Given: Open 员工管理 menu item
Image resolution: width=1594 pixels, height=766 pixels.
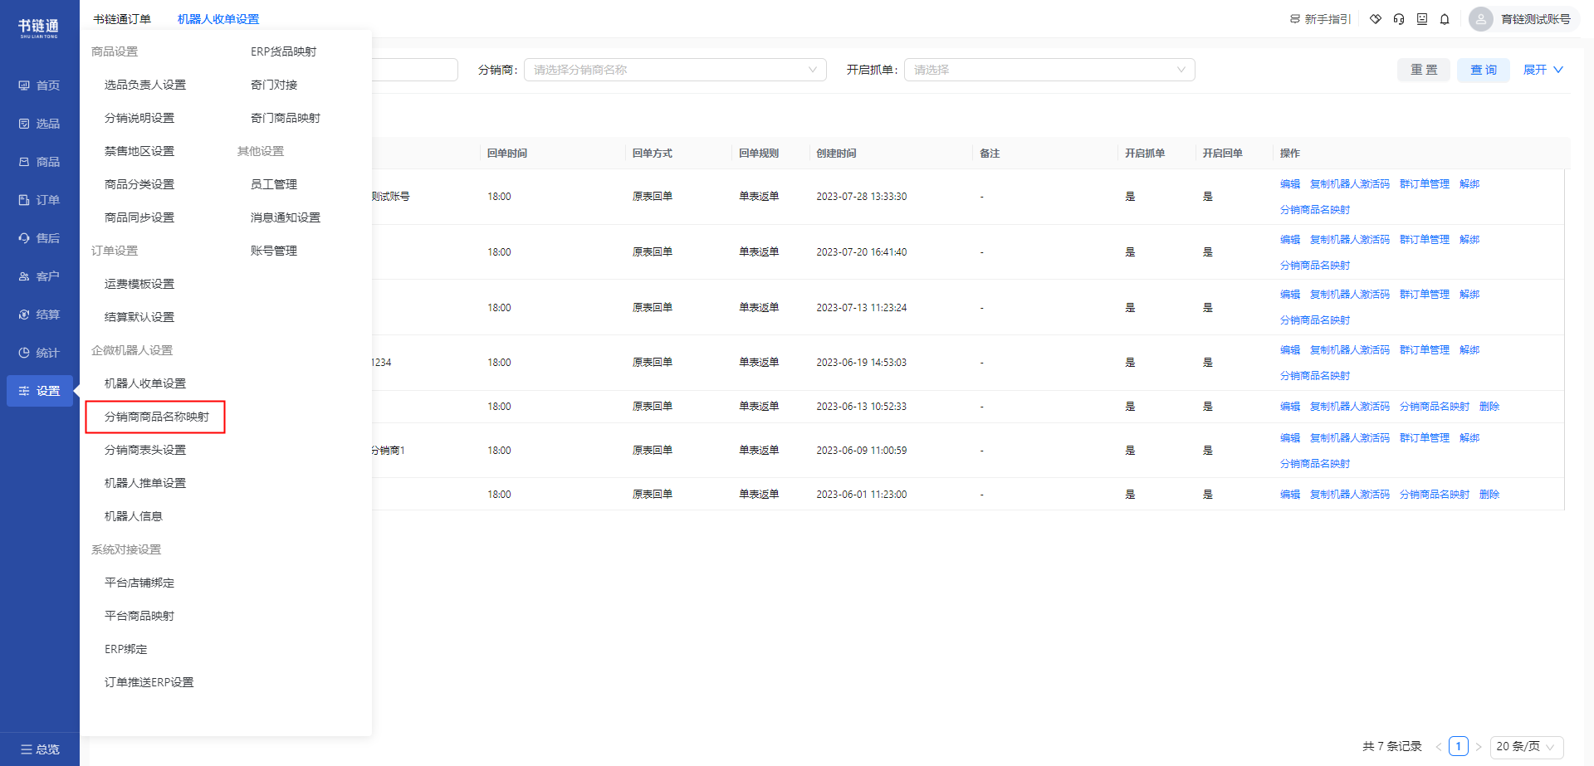Looking at the screenshot, I should pos(274,184).
